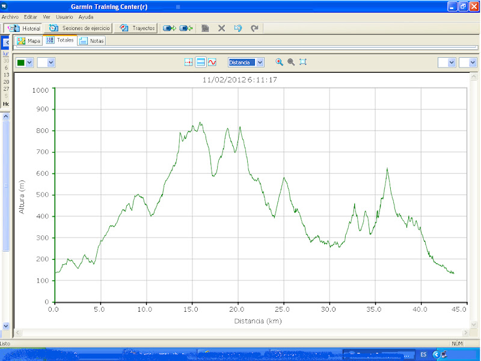Click the taskbar tray expand arrow
The image size is (481, 361).
[x=435, y=354]
